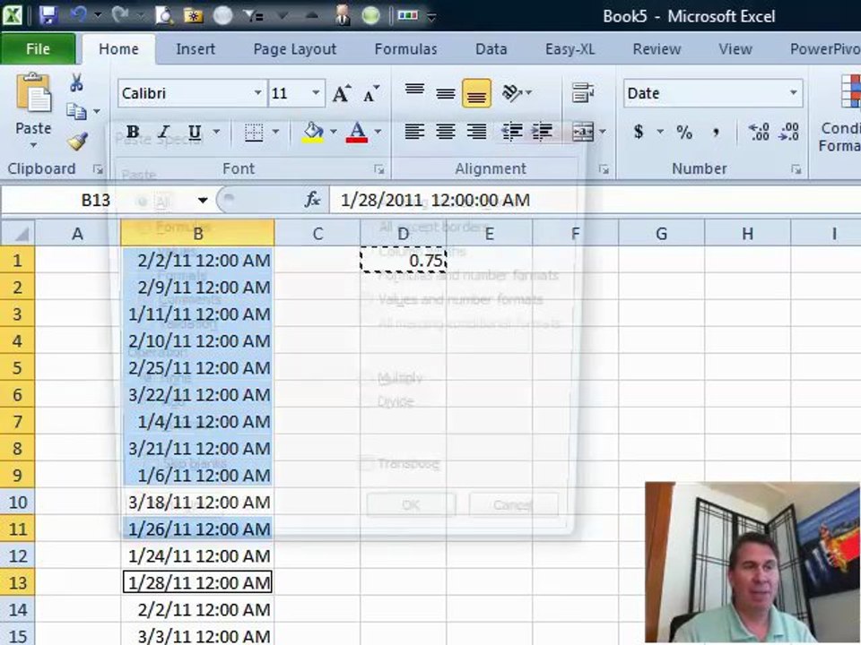Toggle Italic formatting
Viewport: 861px width, 645px height.
tap(163, 133)
